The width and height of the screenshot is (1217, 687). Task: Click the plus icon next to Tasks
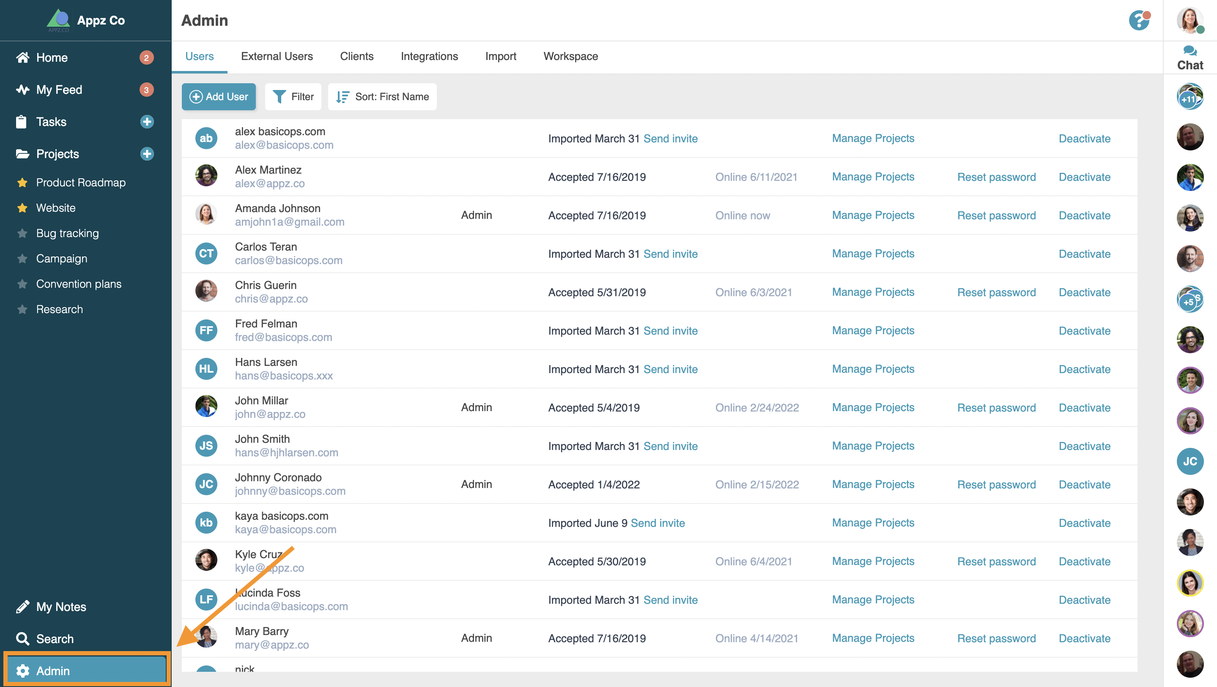point(147,122)
